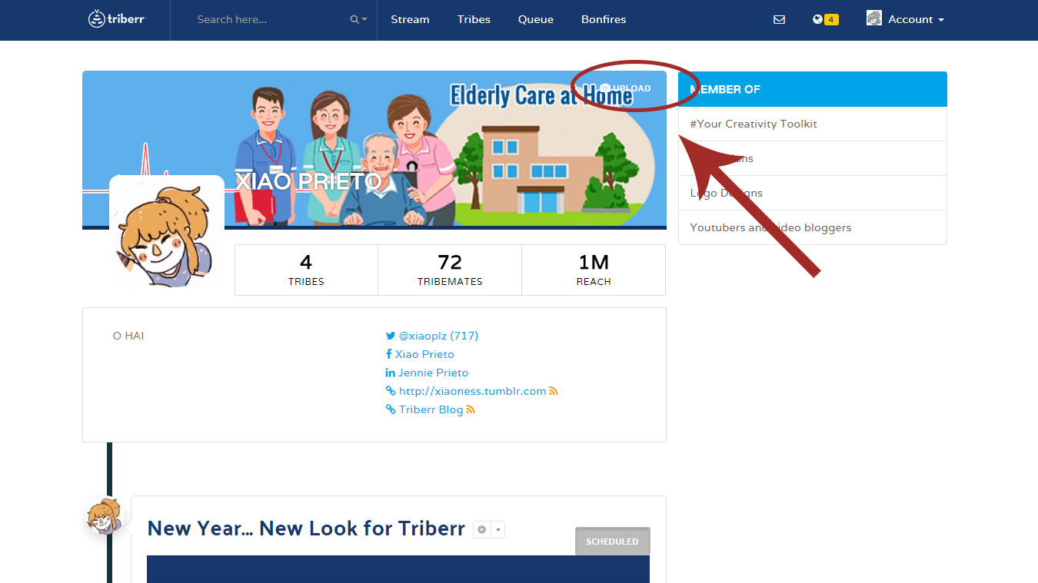
Task: Open the Tribes menu item
Action: pyautogui.click(x=474, y=20)
